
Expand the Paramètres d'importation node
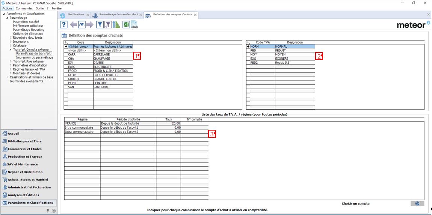coord(11,66)
